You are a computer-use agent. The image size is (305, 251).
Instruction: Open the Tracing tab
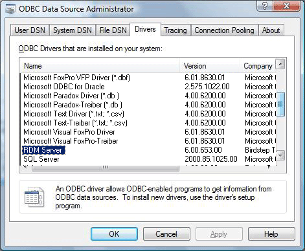click(175, 30)
